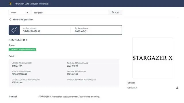
Task: Click the STARGAZER X title heading
Action: tap(18, 40)
